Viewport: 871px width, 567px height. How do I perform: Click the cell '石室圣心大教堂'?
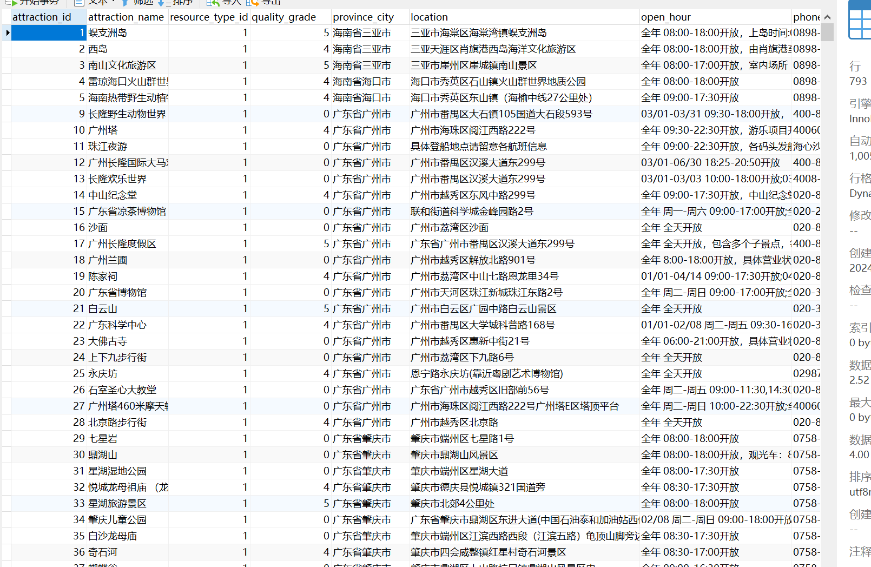(x=127, y=390)
